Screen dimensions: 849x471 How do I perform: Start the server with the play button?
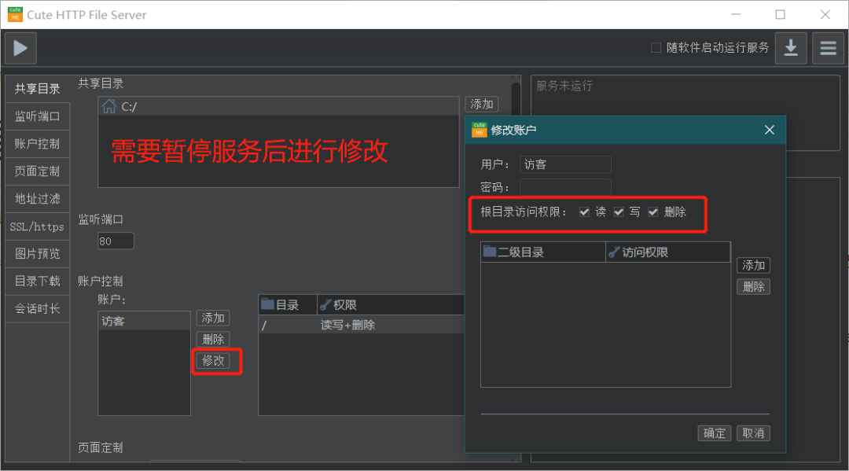coord(20,48)
